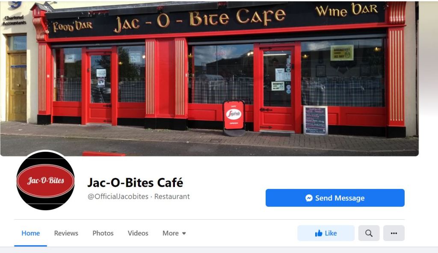Screen dimensions: 438x253
Task: Click the Jac-O-Bites Café page title
Action: pos(135,182)
